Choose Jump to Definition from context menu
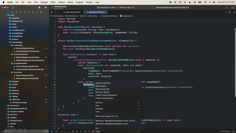 tap(103, 83)
